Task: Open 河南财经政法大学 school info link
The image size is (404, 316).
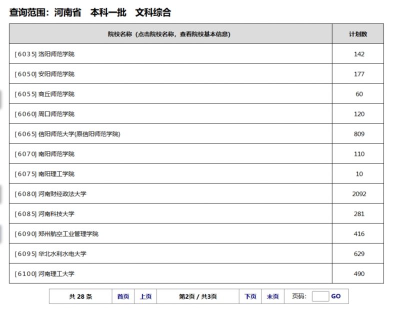Action: [x=62, y=194]
